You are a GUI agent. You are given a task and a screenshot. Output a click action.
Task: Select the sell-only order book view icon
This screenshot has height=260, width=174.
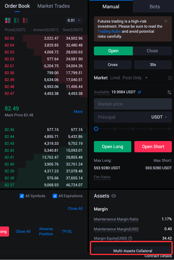pos(26,20)
